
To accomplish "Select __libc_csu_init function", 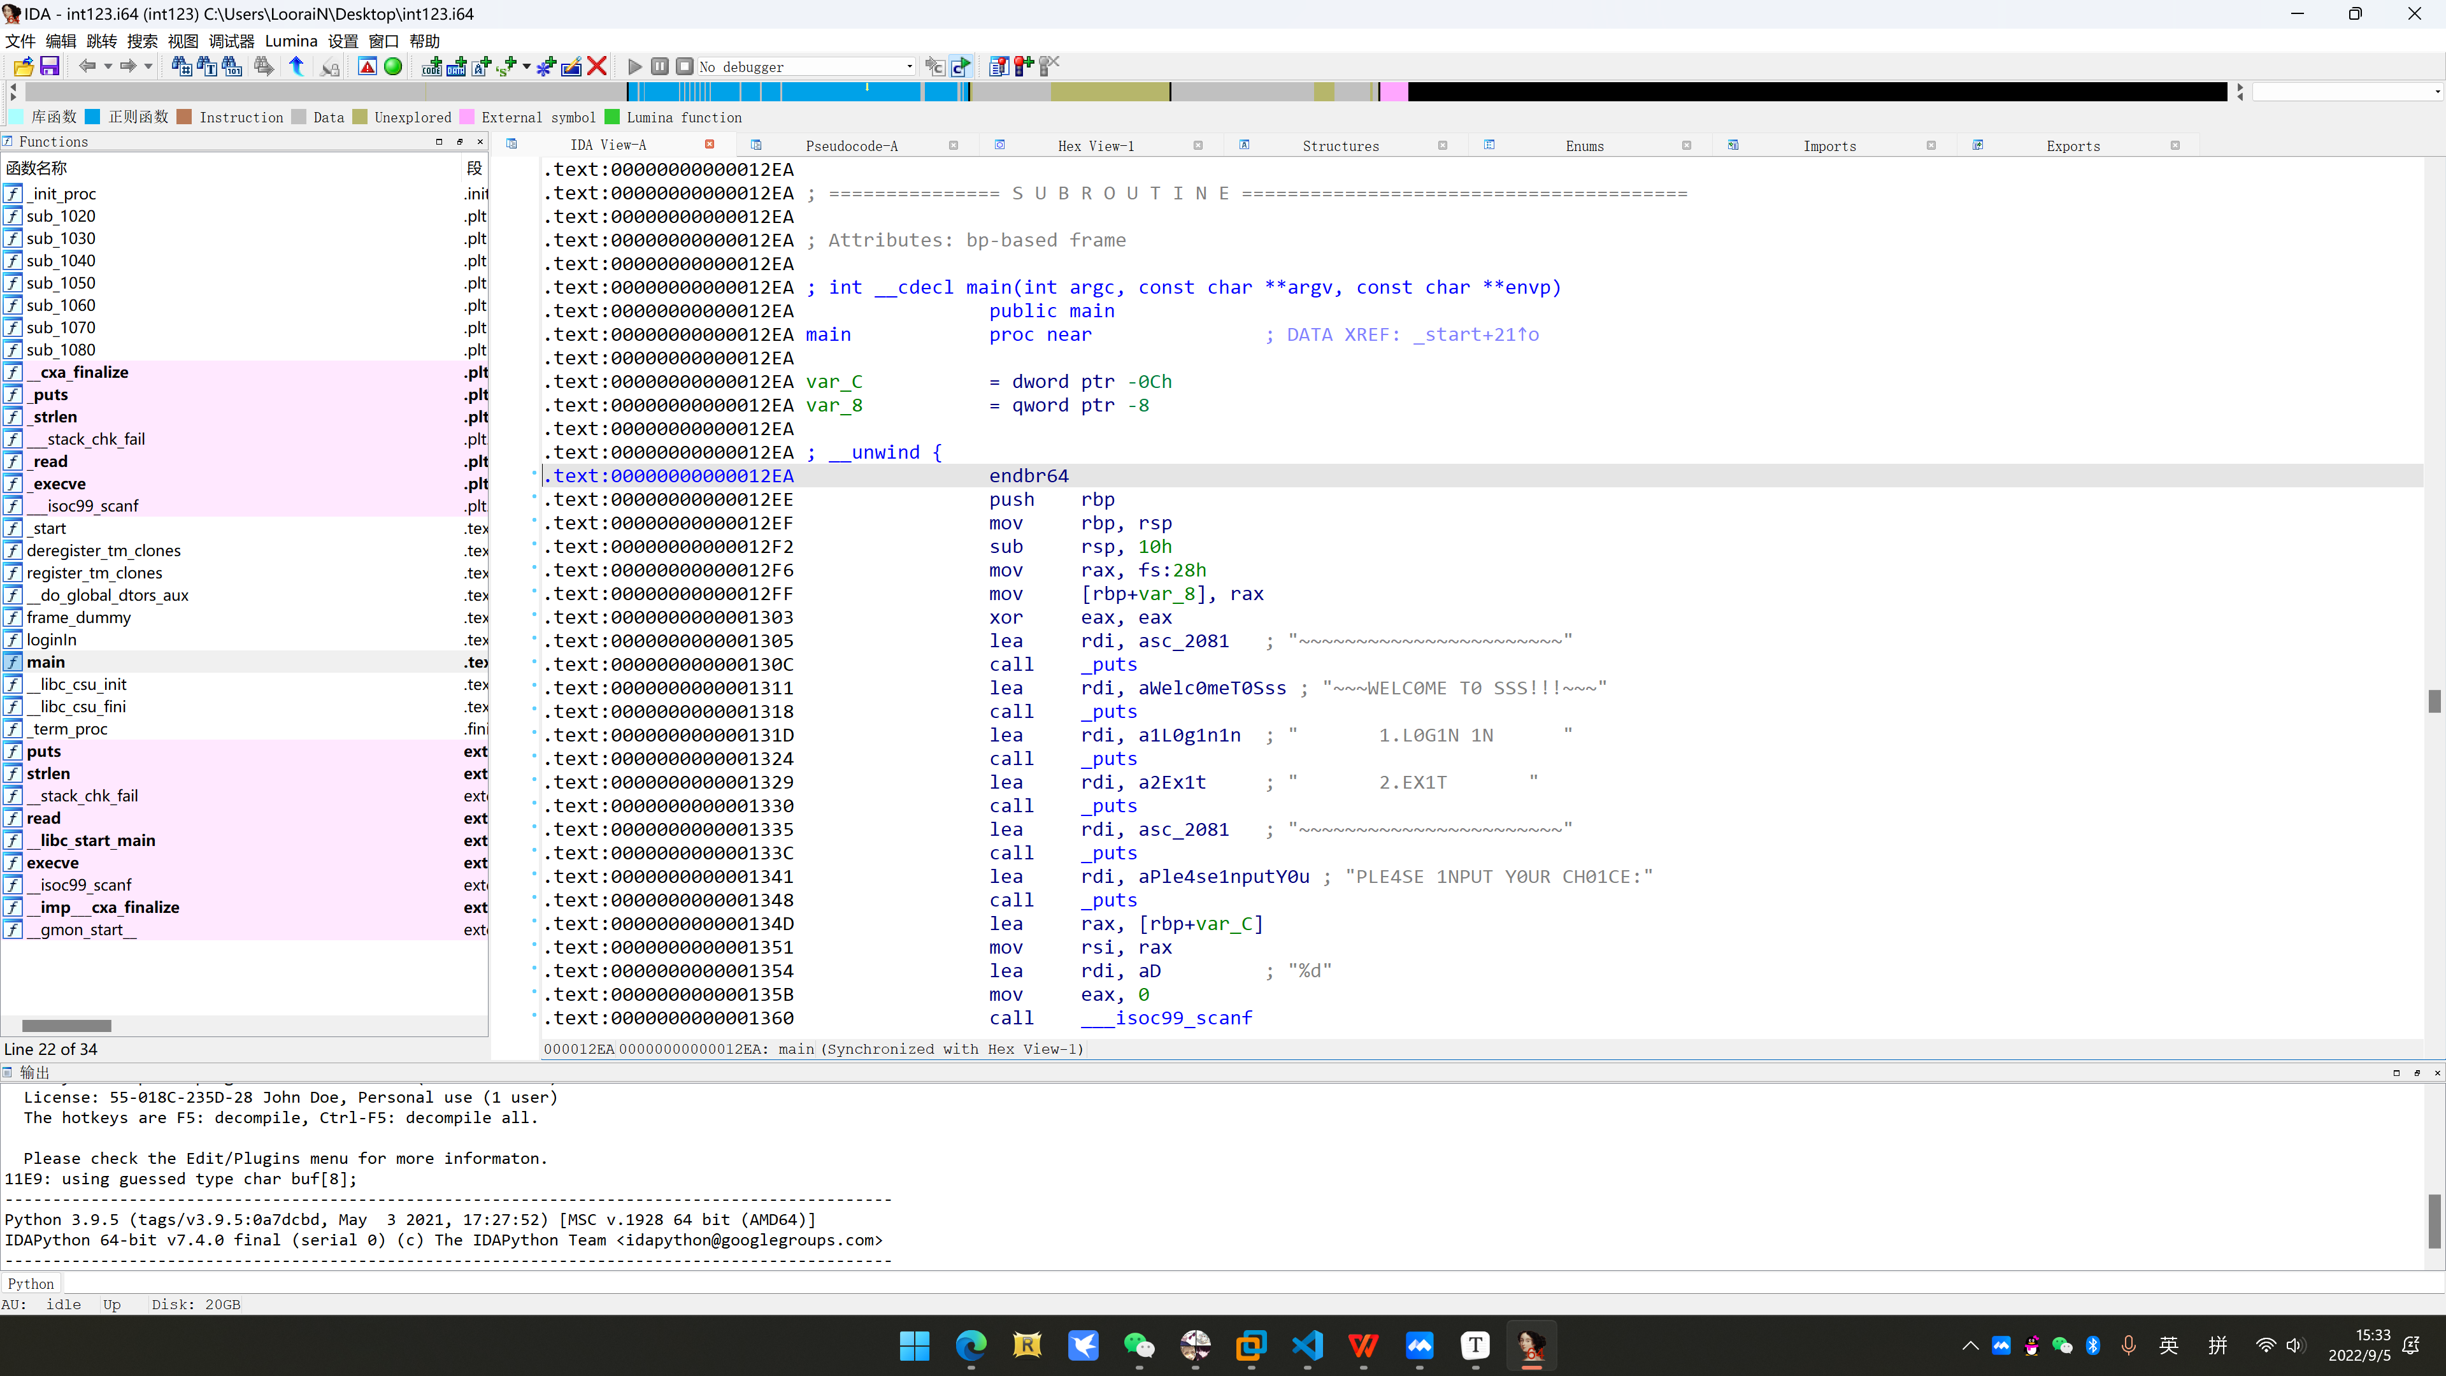I will [245, 684].
